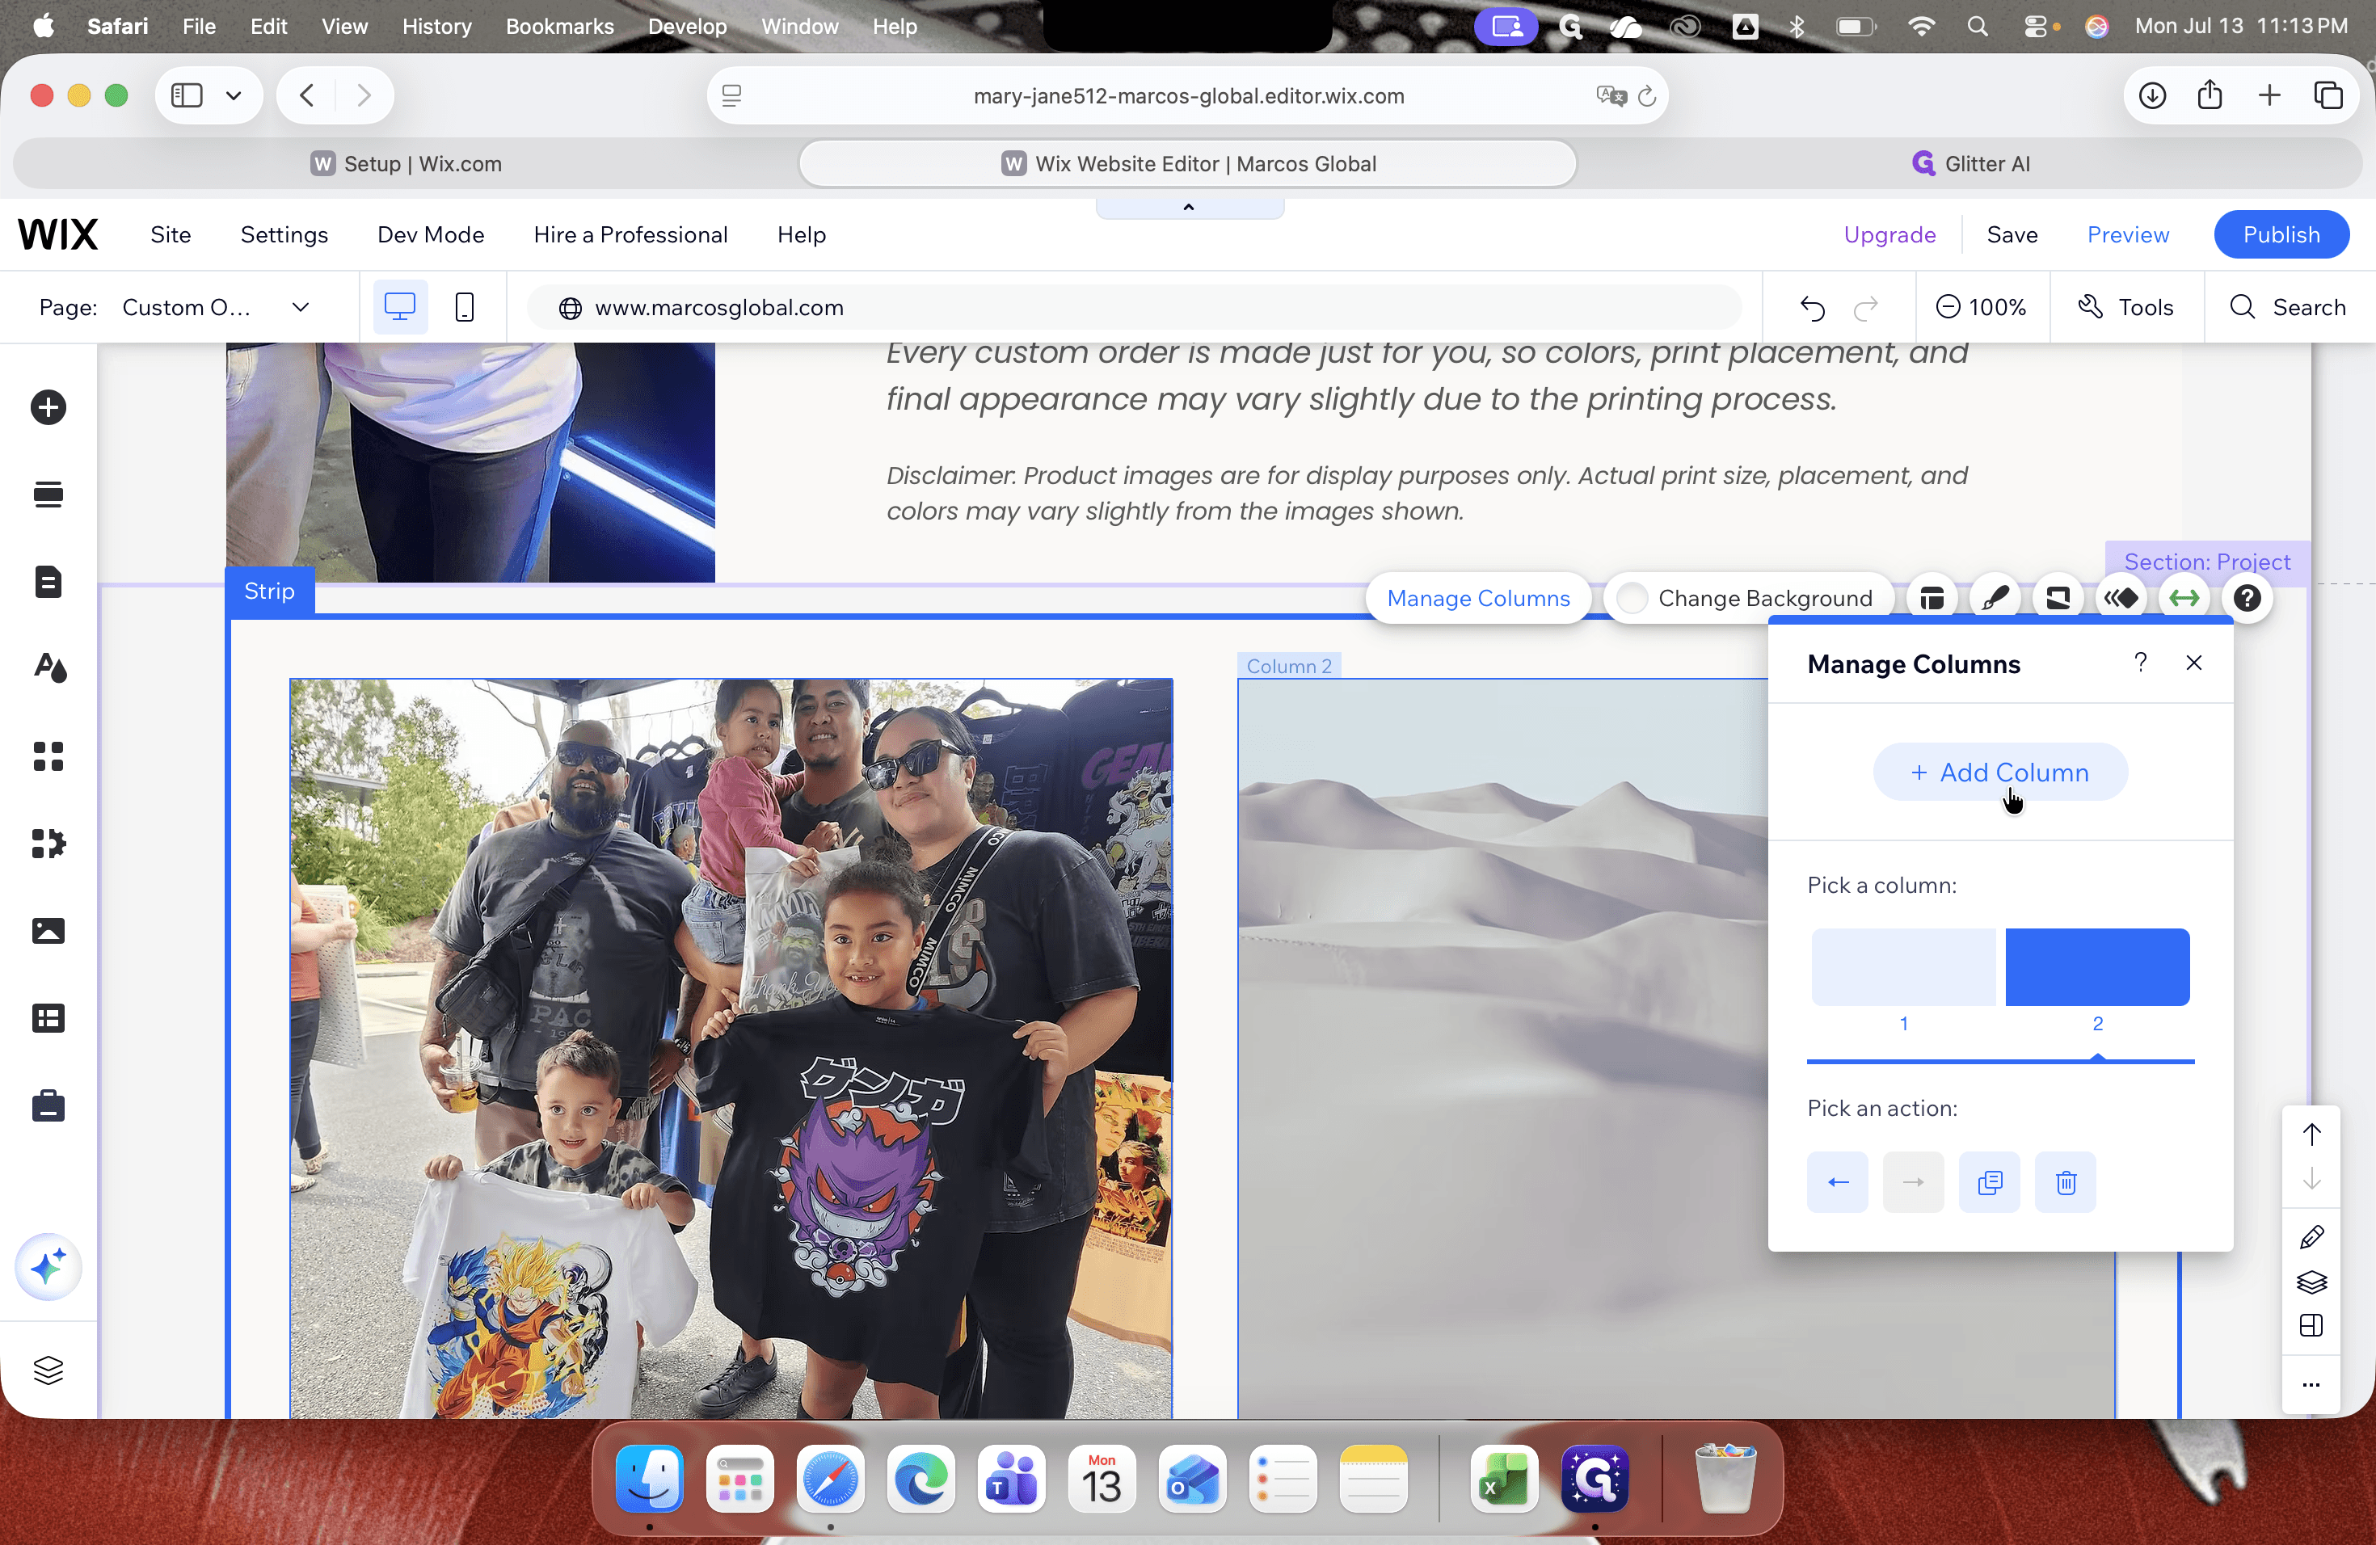
Task: Open the Add Elements plus icon in sidebar
Action: (x=48, y=407)
